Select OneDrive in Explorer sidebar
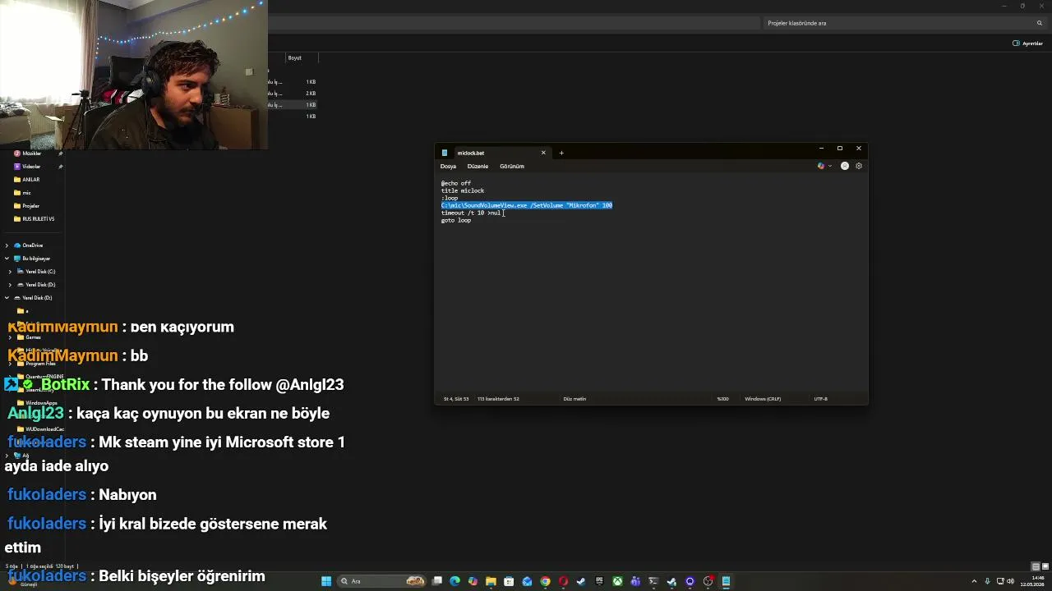Image resolution: width=1052 pixels, height=591 pixels. [32, 245]
